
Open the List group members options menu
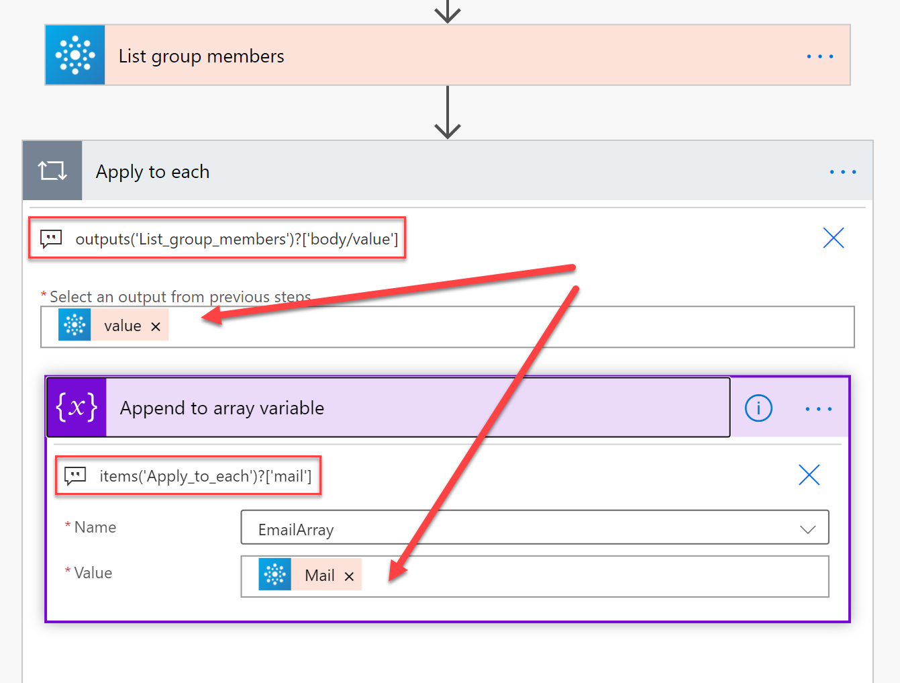click(819, 56)
